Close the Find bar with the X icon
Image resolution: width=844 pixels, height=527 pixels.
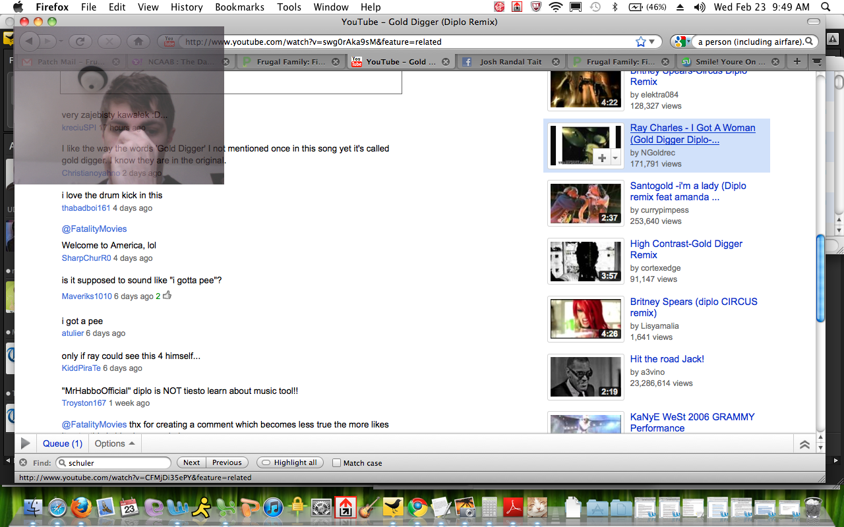(23, 462)
